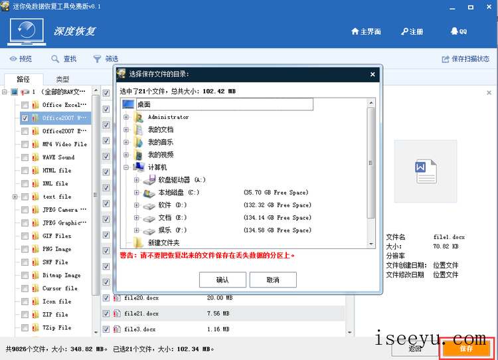Select the PNG Image tree item
This screenshot has height=360, width=498.
57,249
